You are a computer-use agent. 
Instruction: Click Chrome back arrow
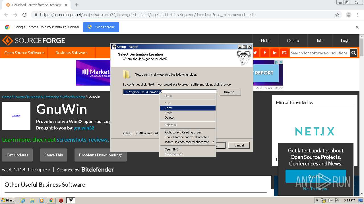pos(6,15)
